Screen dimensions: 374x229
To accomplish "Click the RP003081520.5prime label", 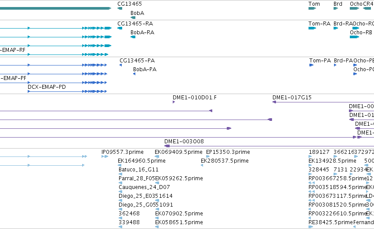I will pyautogui.click(x=337, y=205).
